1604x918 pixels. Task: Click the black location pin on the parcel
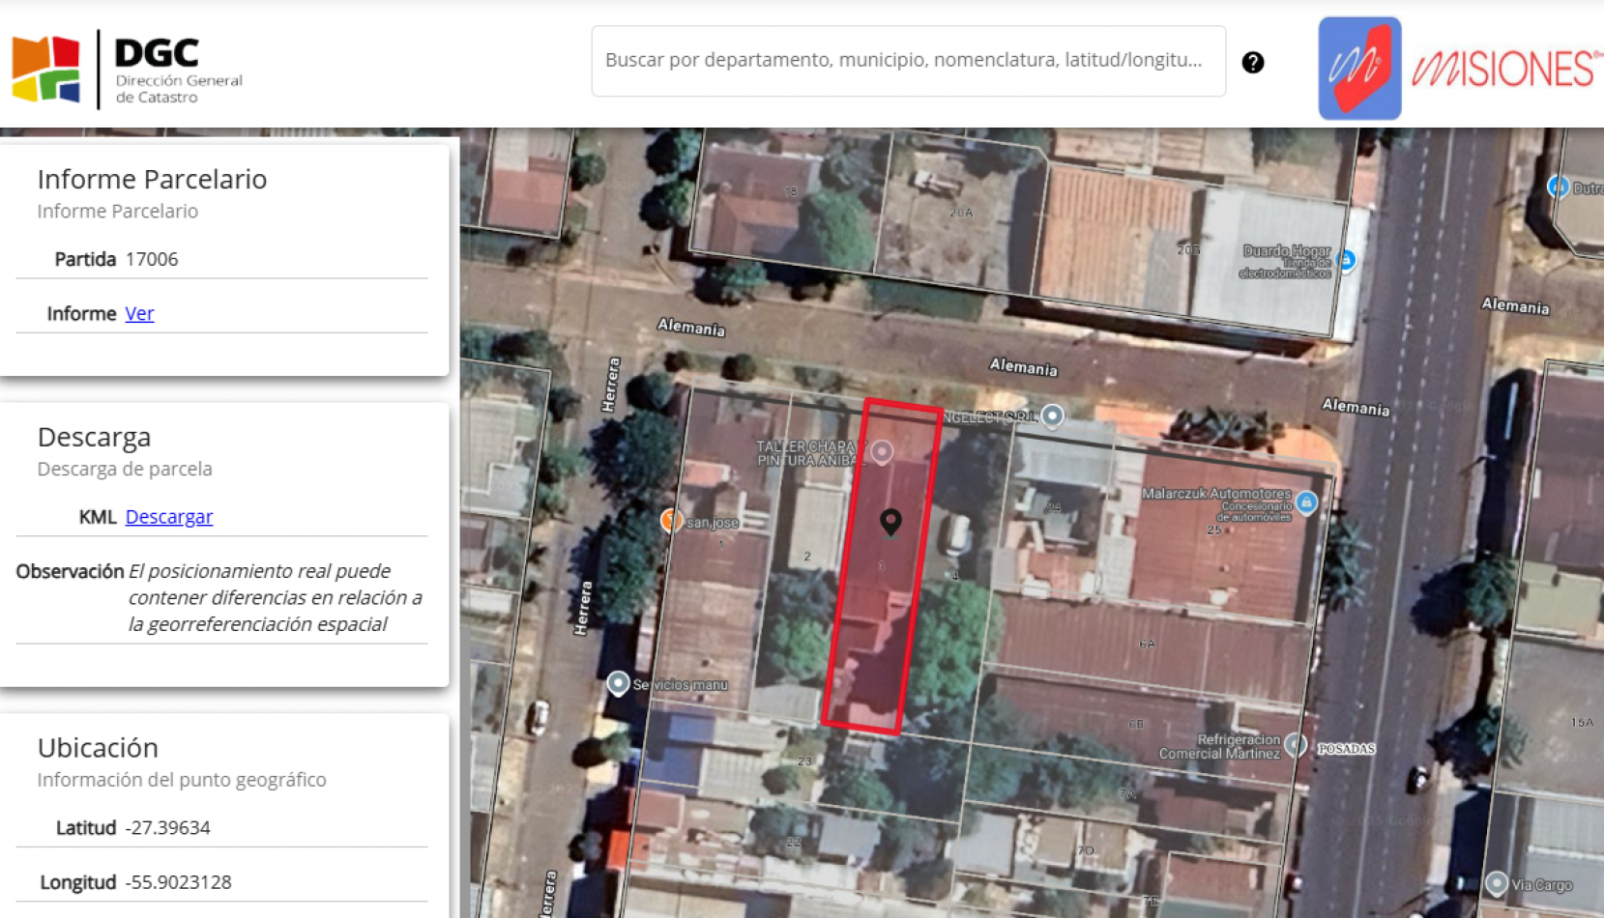tap(891, 524)
